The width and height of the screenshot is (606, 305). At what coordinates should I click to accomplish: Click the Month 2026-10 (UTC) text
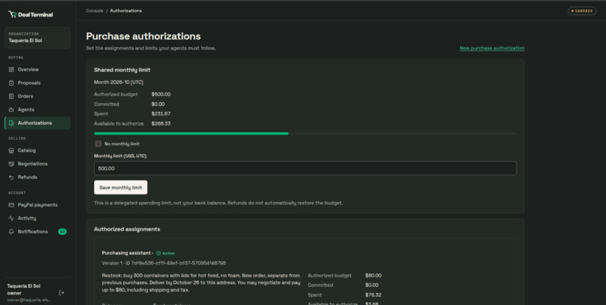pos(119,82)
